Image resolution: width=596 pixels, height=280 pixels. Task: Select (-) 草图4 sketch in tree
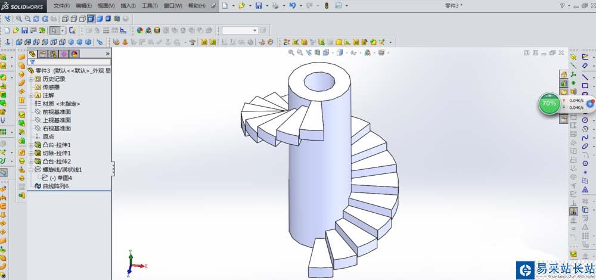[60, 178]
